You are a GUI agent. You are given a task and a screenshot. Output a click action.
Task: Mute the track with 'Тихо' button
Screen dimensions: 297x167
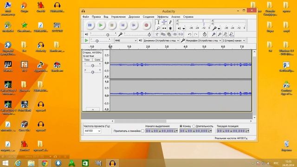click(87, 60)
